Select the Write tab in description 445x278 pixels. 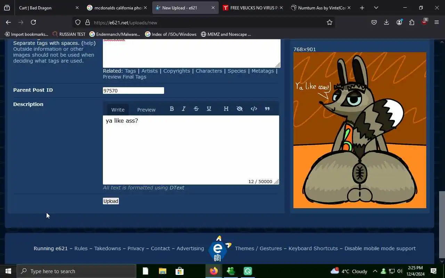point(118,109)
